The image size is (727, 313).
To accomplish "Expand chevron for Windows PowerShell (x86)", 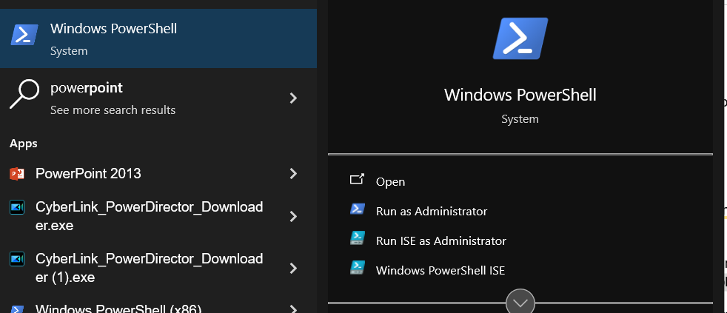I will click(x=293, y=309).
